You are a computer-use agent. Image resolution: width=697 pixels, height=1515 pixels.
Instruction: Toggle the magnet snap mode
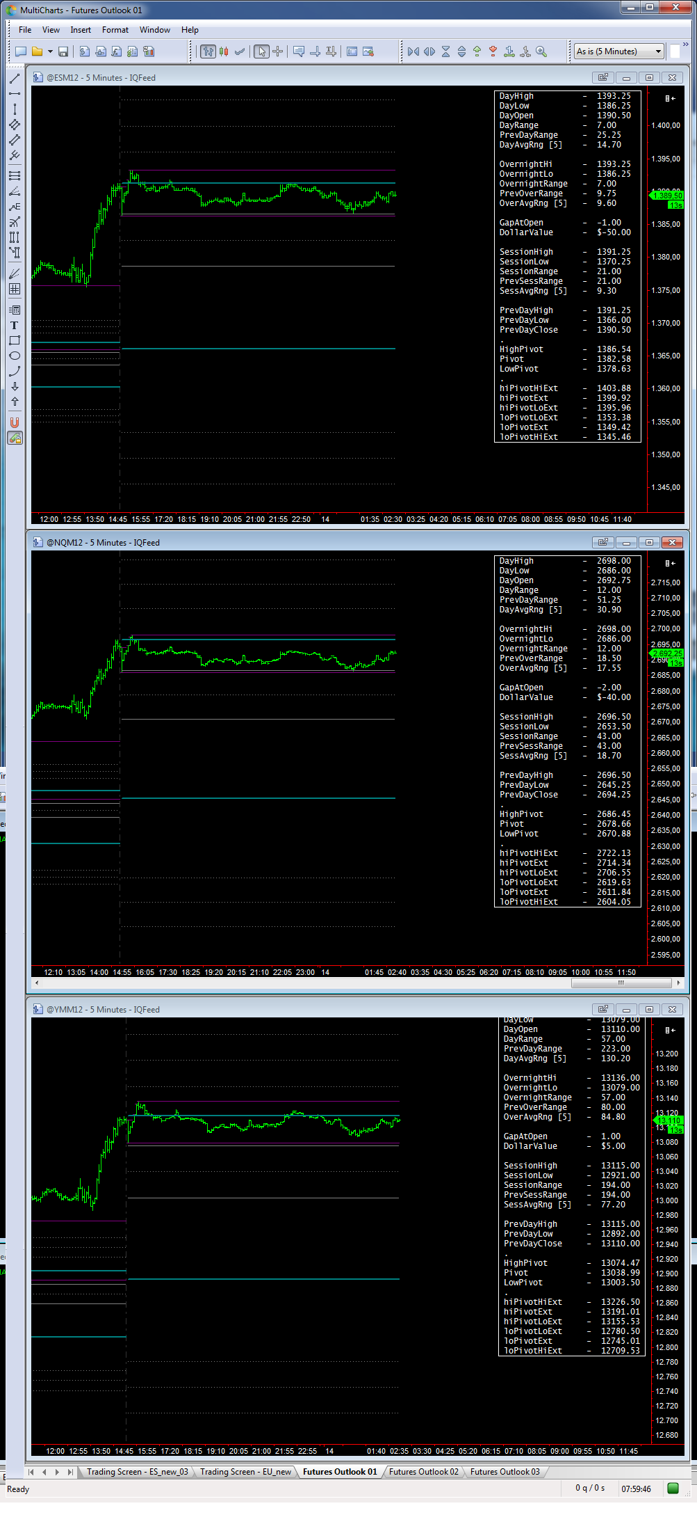(15, 422)
